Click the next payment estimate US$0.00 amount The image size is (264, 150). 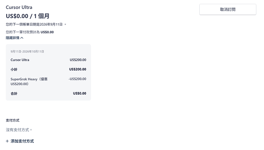[x=47, y=32]
